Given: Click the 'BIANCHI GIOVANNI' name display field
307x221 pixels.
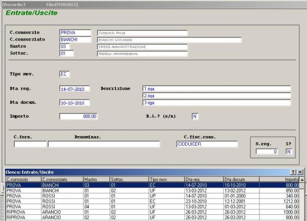Looking at the screenshot, I should 169,40.
